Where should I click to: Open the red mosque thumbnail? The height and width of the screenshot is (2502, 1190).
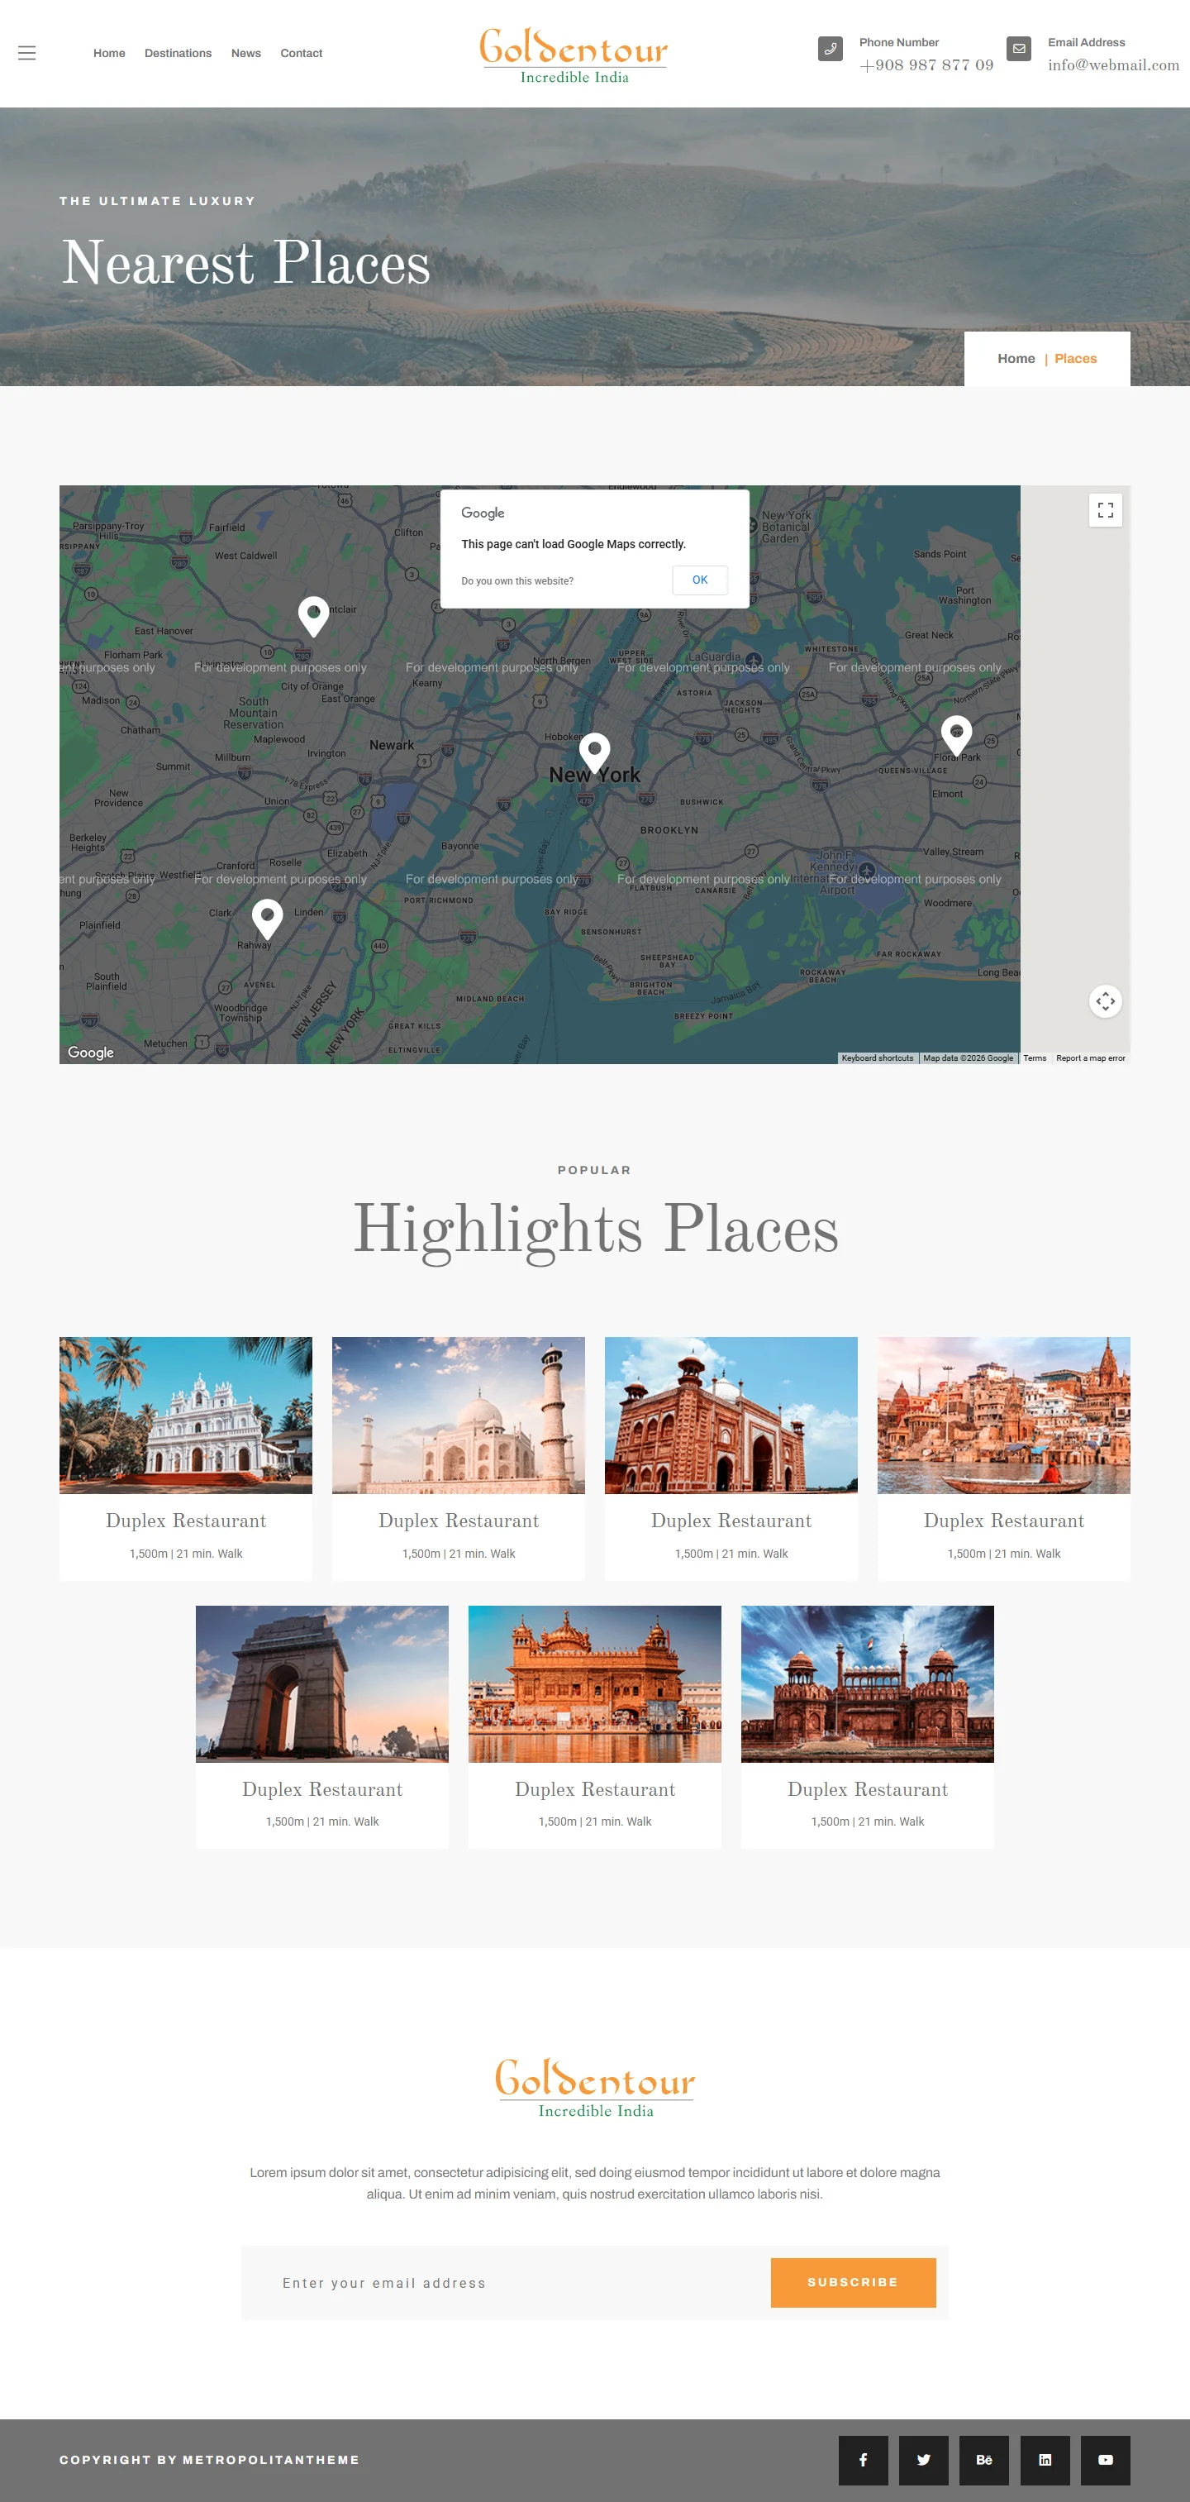731,1416
